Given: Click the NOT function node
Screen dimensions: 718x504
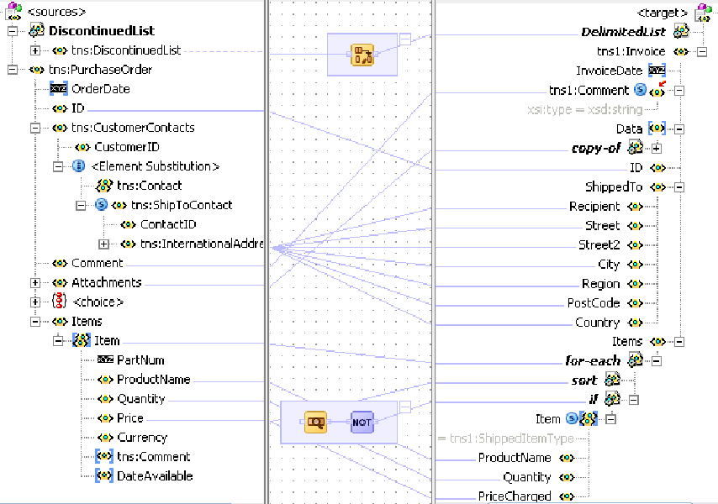Looking at the screenshot, I should 362,423.
